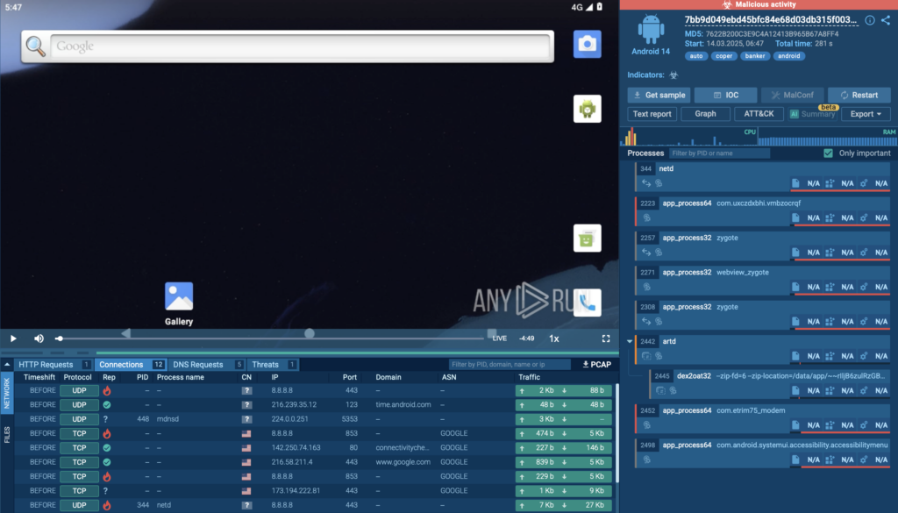Viewport: 898px width, 513px height.
Task: Click the camera screenshot icon beside the search bar
Action: coord(587,45)
